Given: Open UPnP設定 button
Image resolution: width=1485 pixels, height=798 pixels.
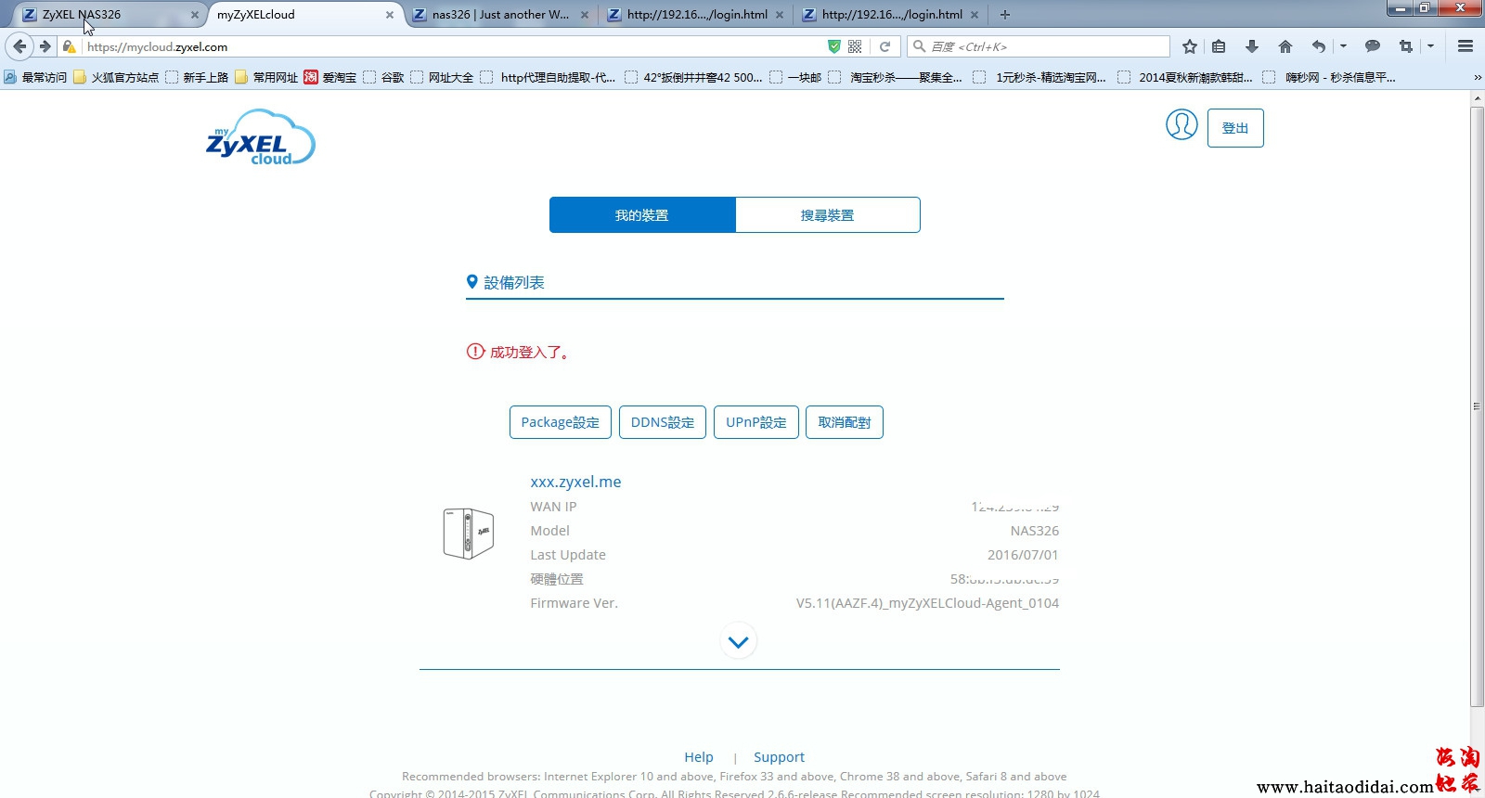Looking at the screenshot, I should point(756,422).
